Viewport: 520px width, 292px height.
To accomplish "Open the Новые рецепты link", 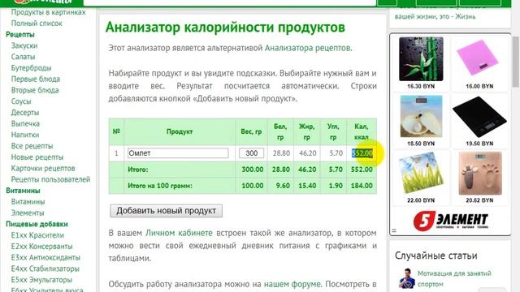I will pyautogui.click(x=37, y=157).
